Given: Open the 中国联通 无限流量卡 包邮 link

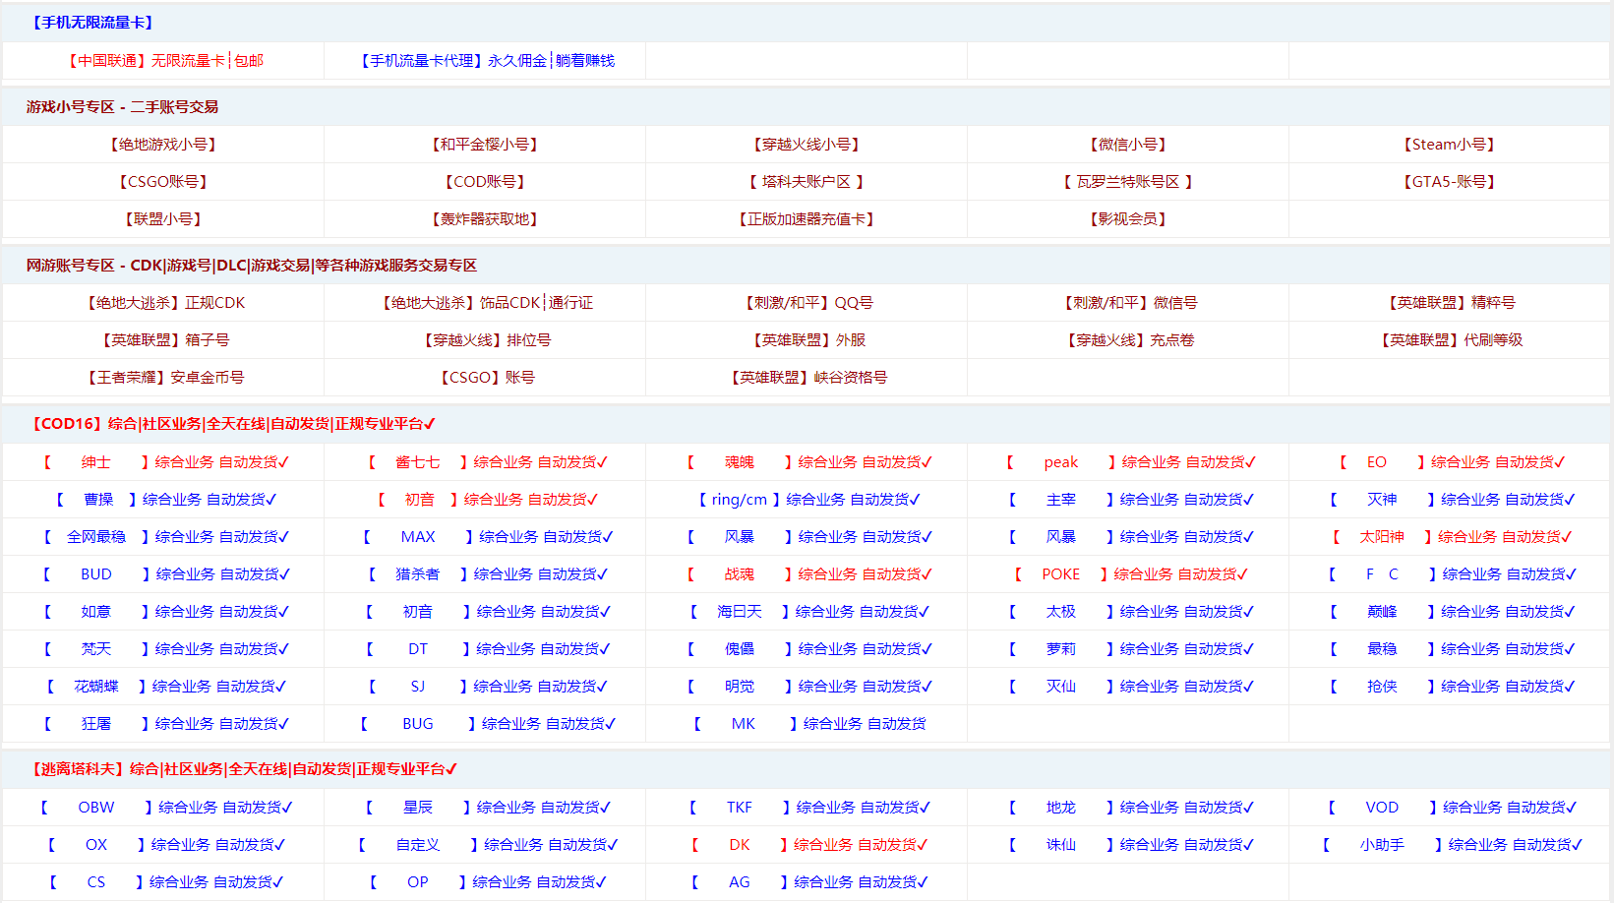Looking at the screenshot, I should (164, 60).
